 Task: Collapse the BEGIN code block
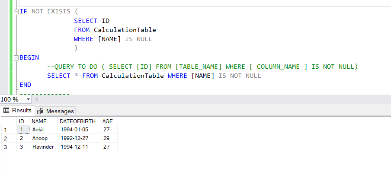click(16, 57)
